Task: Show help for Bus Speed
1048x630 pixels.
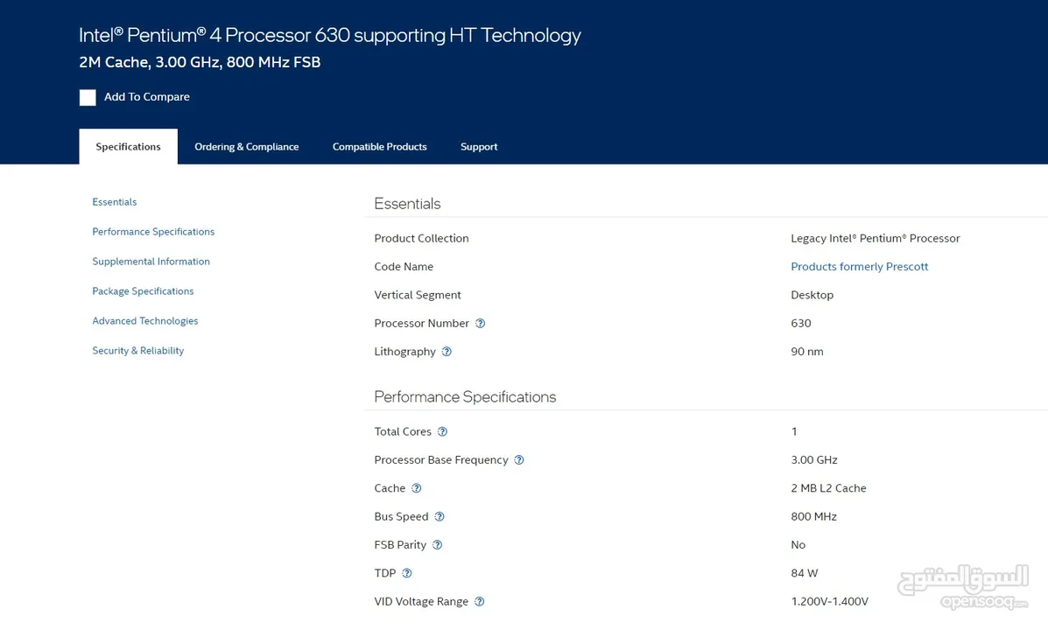Action: (440, 516)
